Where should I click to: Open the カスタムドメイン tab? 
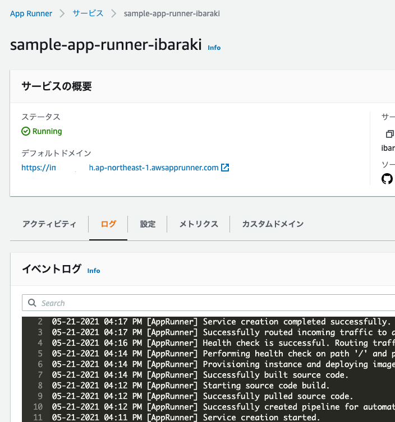click(x=273, y=224)
